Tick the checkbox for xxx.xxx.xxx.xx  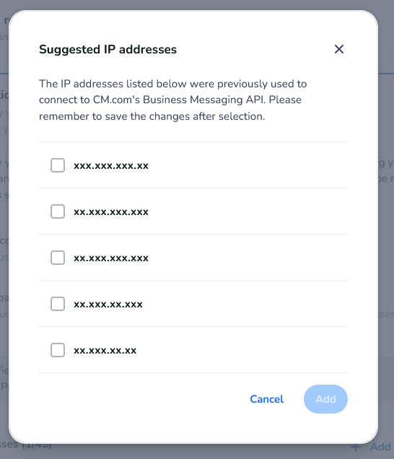[58, 165]
